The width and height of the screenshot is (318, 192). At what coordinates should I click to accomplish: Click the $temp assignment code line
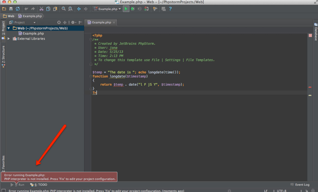click(x=136, y=72)
